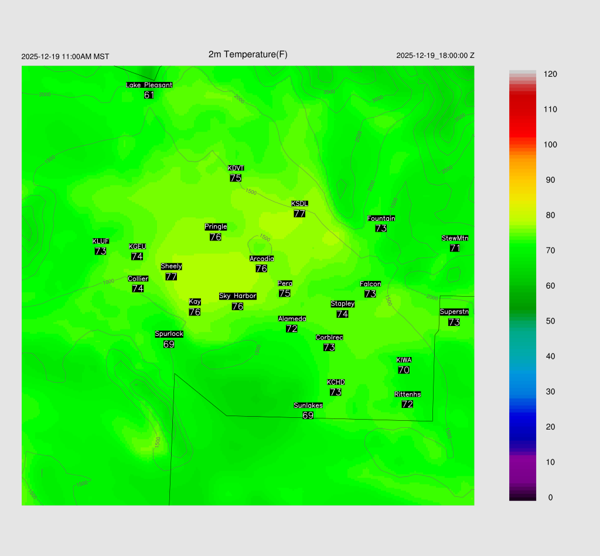Click the Rittenhs station label

point(407,394)
